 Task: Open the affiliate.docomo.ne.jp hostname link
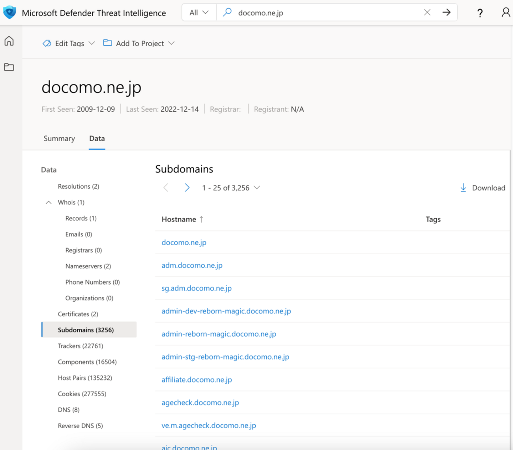[197, 380]
